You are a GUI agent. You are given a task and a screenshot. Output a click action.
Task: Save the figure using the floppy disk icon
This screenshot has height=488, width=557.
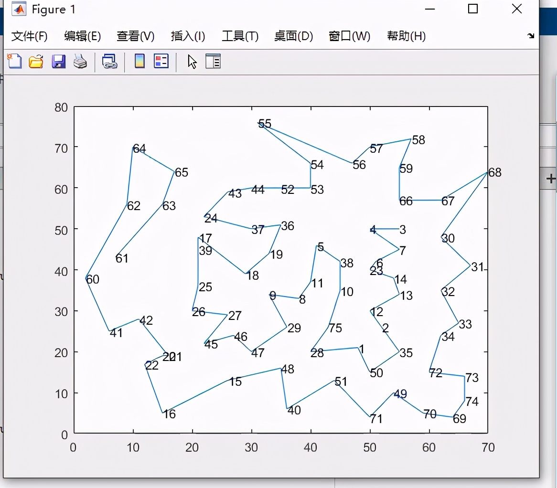coord(58,61)
